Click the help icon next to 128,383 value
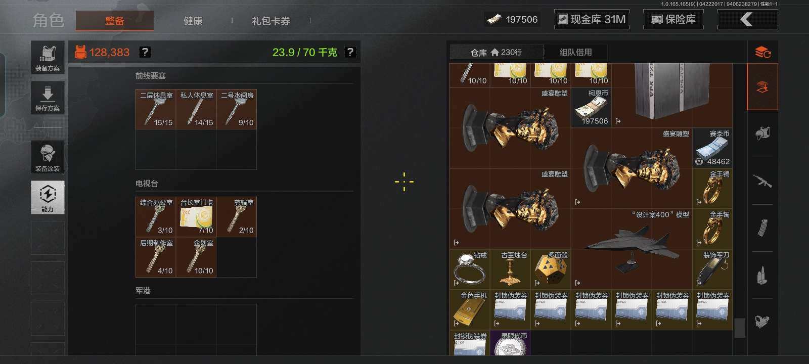809x364 pixels. click(145, 52)
